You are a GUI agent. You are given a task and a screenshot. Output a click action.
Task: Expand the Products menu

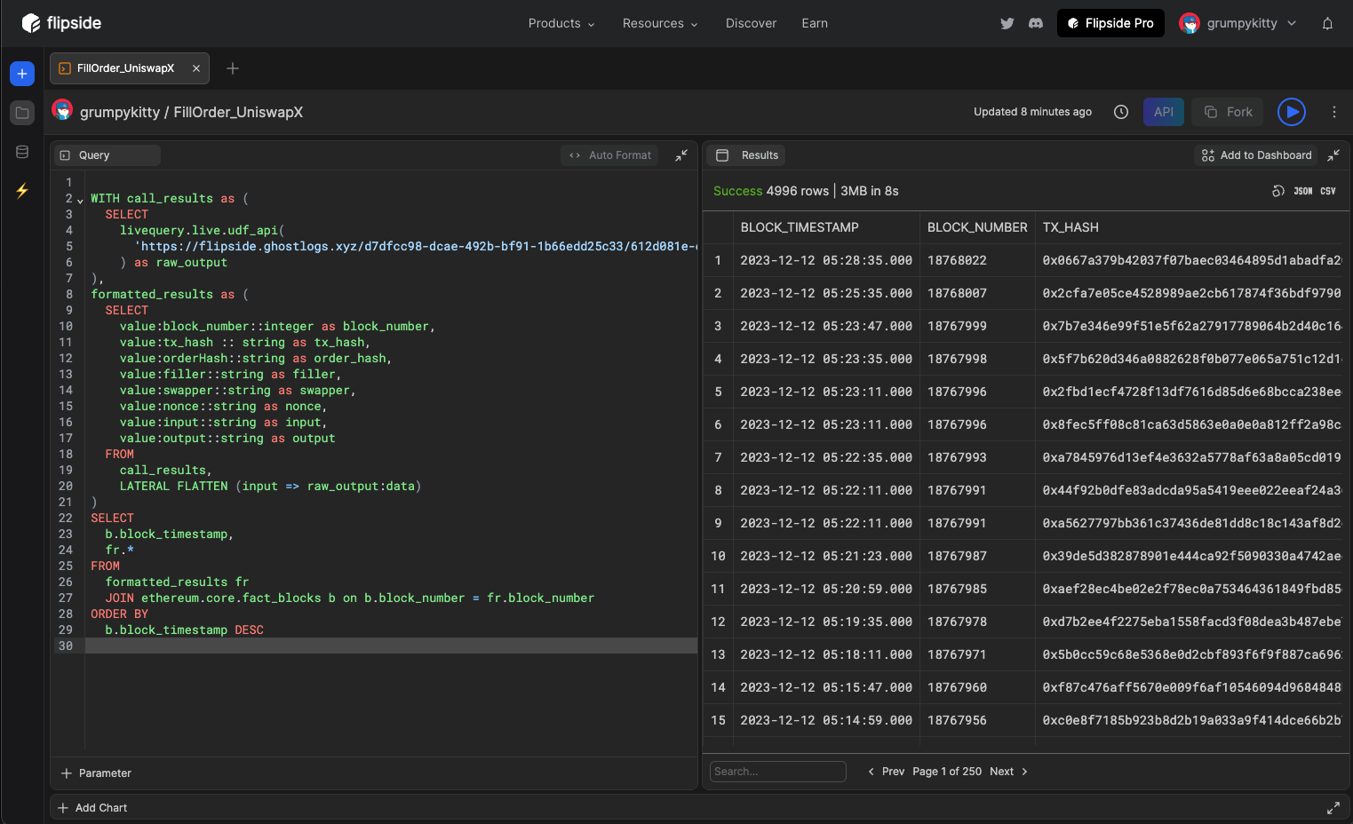click(561, 24)
